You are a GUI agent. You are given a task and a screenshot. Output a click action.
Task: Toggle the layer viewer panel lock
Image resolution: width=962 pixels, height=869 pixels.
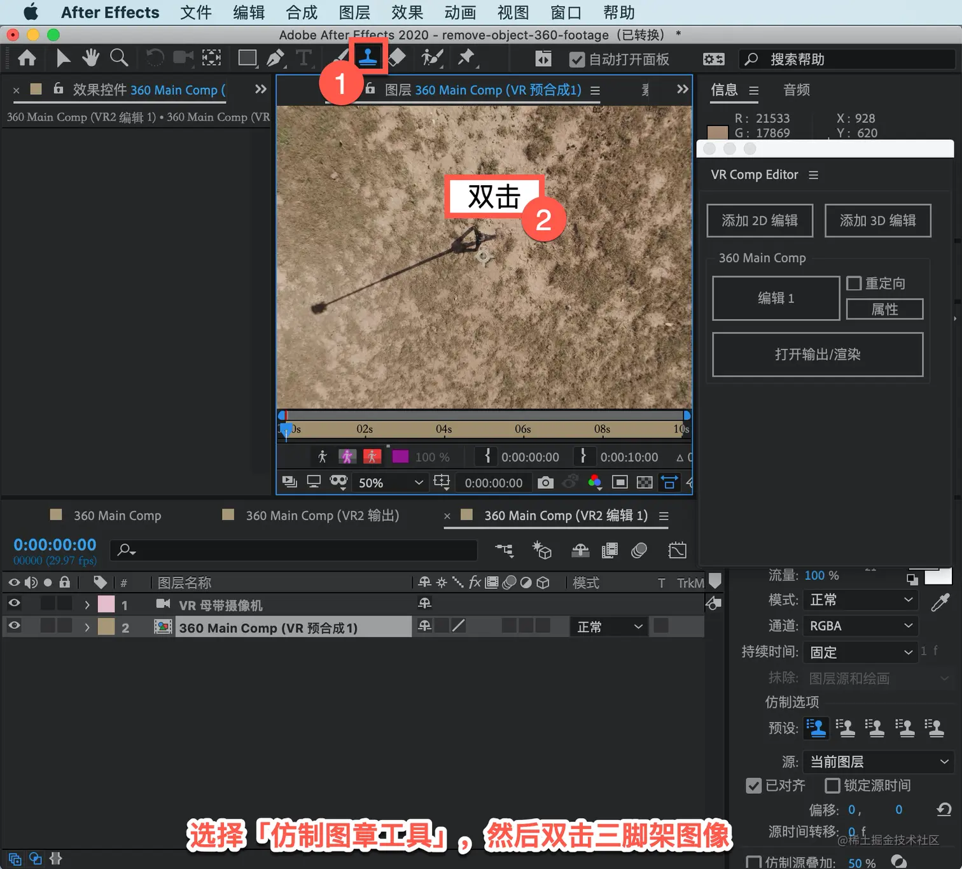370,88
